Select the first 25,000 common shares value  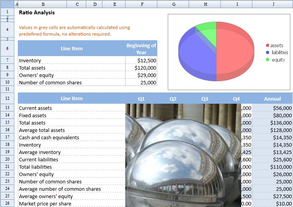click(x=148, y=82)
